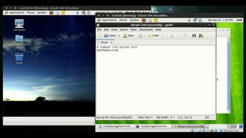
Task: Open Places menu in CentOS 6.5 VM
Action: coord(31,13)
